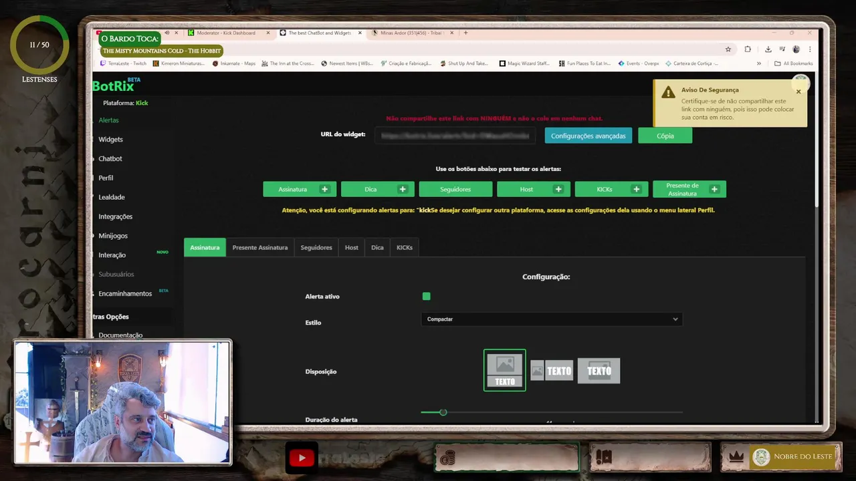
Task: Test the Seguidores alert button
Action: tap(455, 189)
